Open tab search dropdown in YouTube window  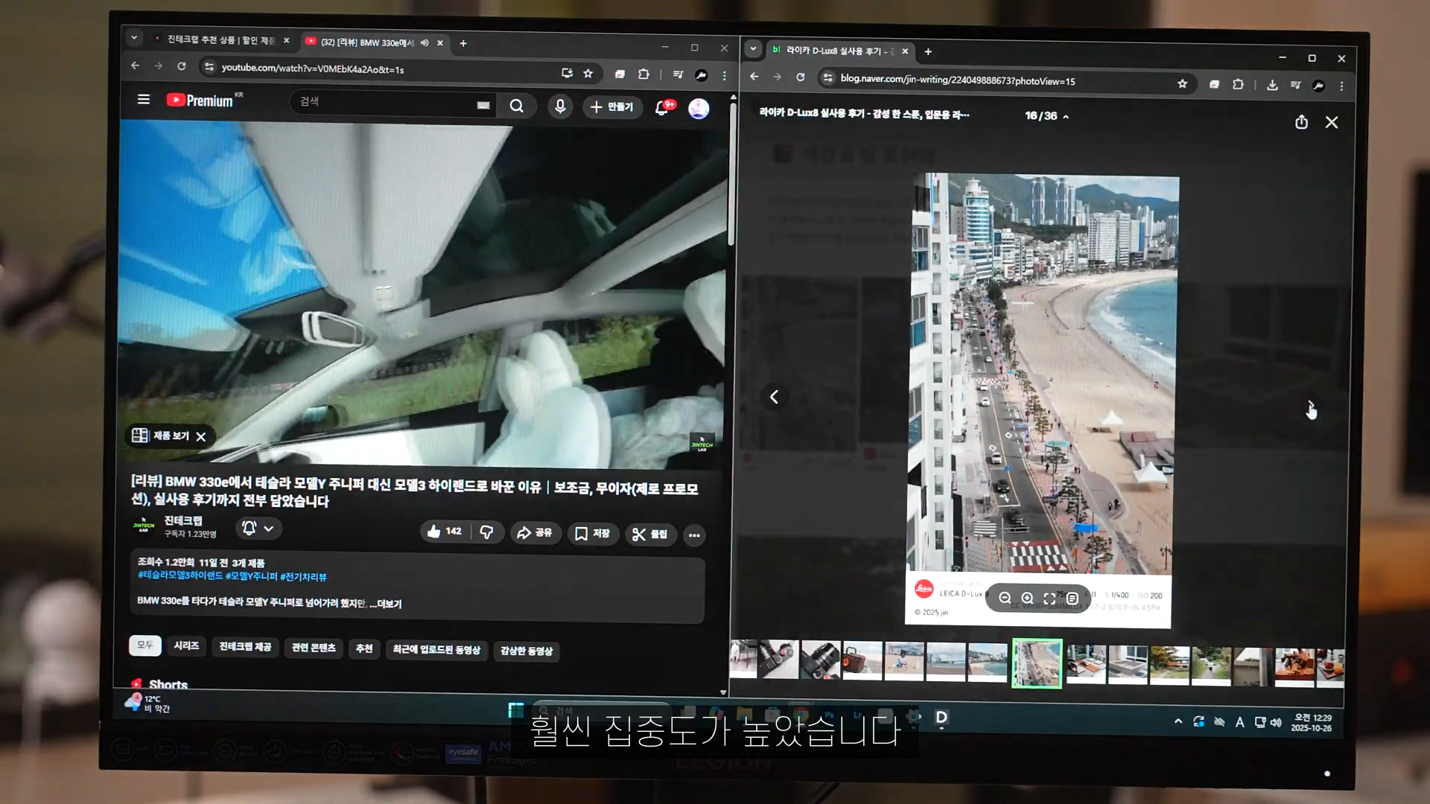(134, 36)
